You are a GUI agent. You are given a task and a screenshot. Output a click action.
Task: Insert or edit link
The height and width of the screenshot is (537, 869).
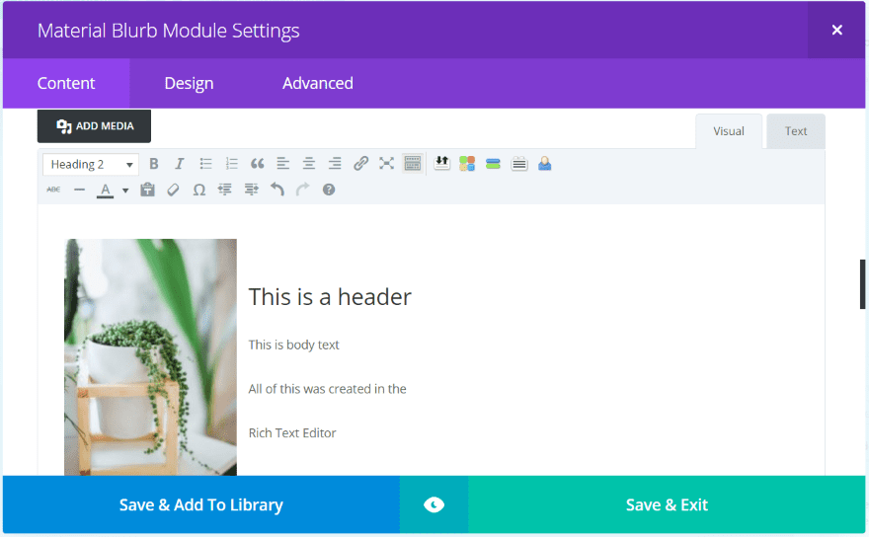coord(360,164)
